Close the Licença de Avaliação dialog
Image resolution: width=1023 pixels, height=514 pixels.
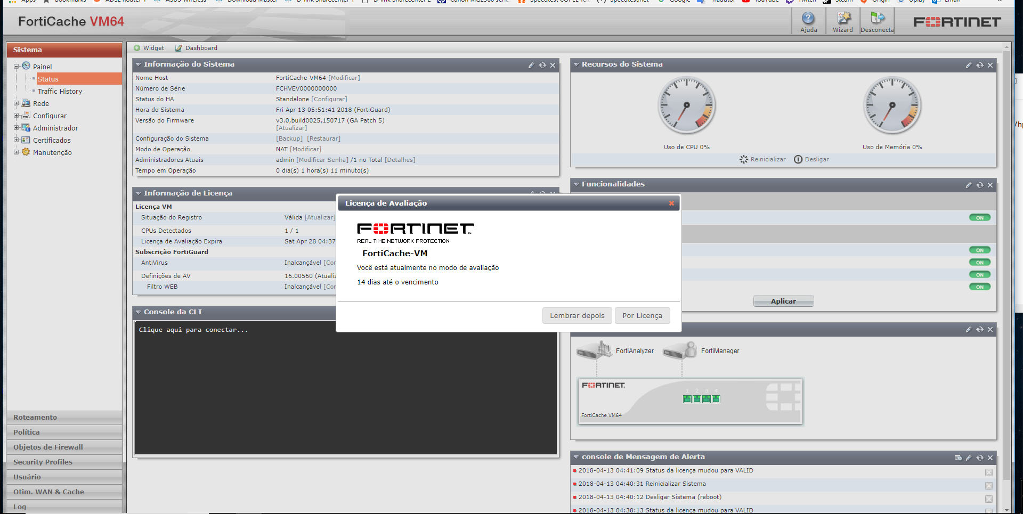[x=671, y=203]
